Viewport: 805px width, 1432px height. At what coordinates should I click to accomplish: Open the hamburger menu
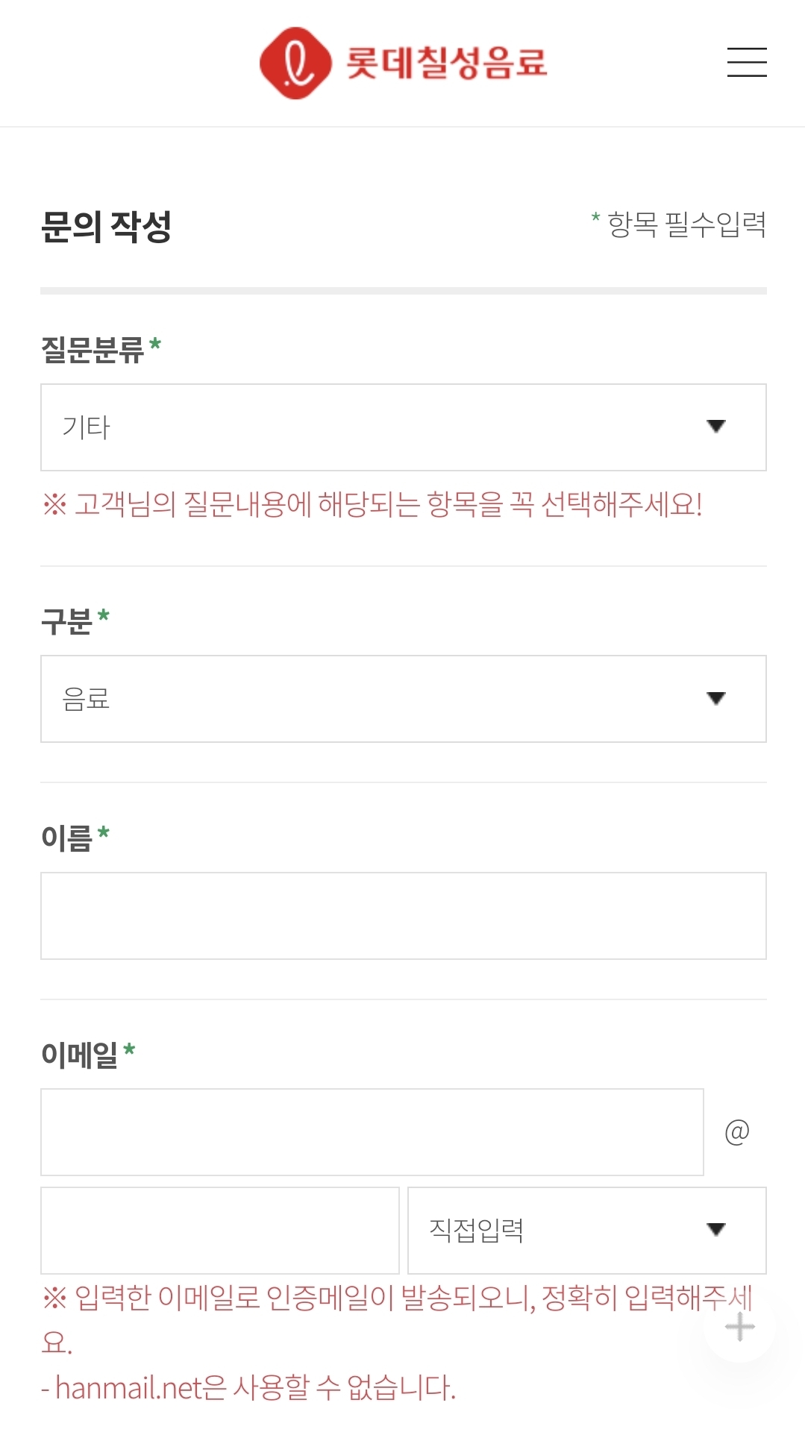click(x=747, y=63)
